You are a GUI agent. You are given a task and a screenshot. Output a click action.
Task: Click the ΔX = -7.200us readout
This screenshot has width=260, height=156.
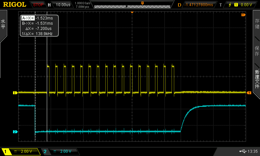point(38,28)
